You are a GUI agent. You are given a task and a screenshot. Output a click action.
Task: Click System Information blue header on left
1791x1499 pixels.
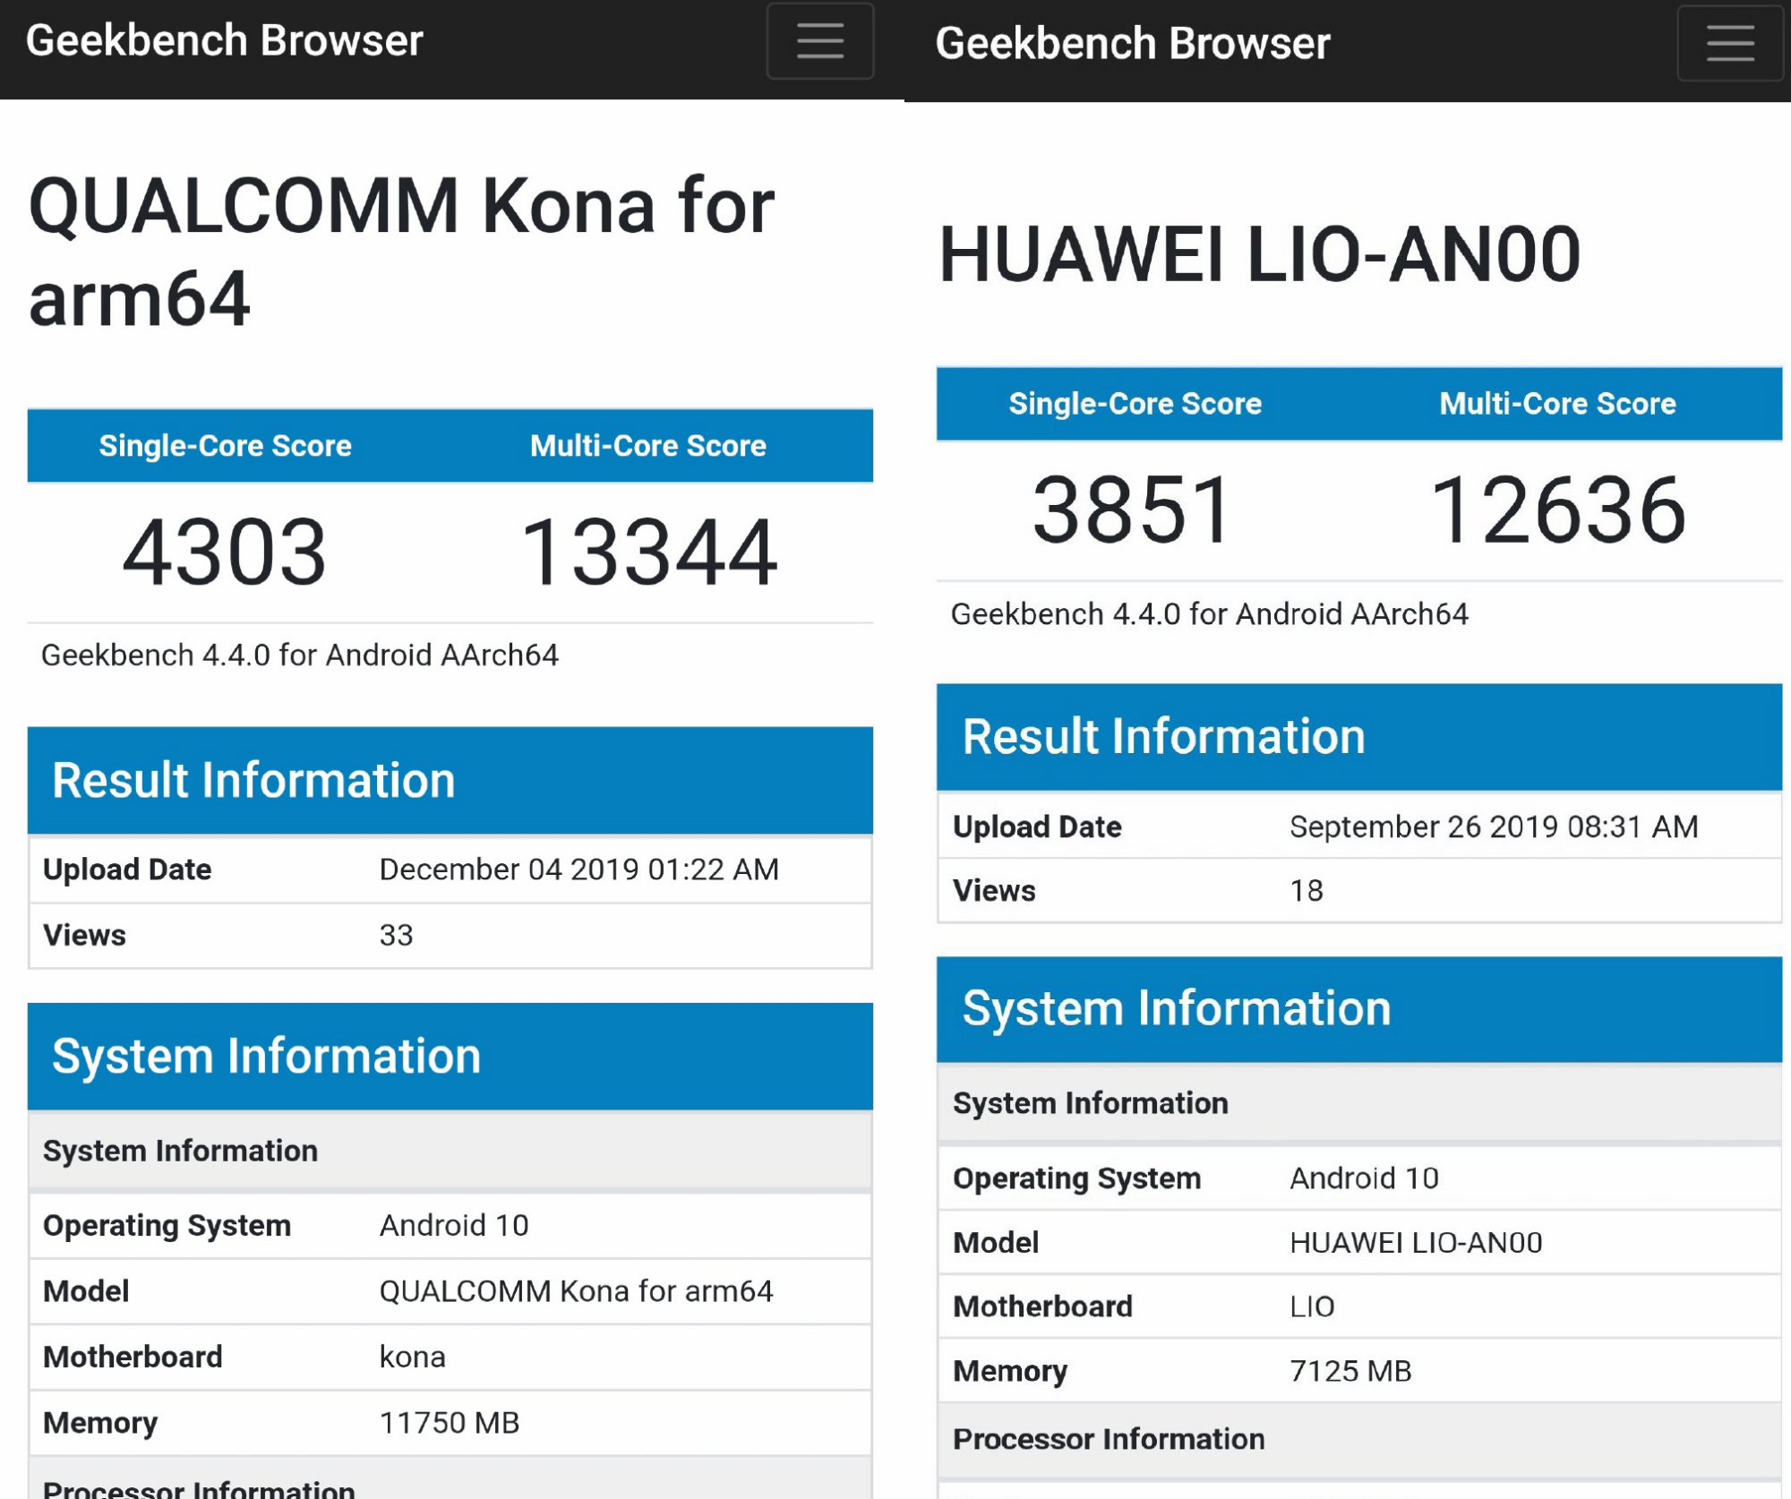pyautogui.click(x=266, y=1056)
